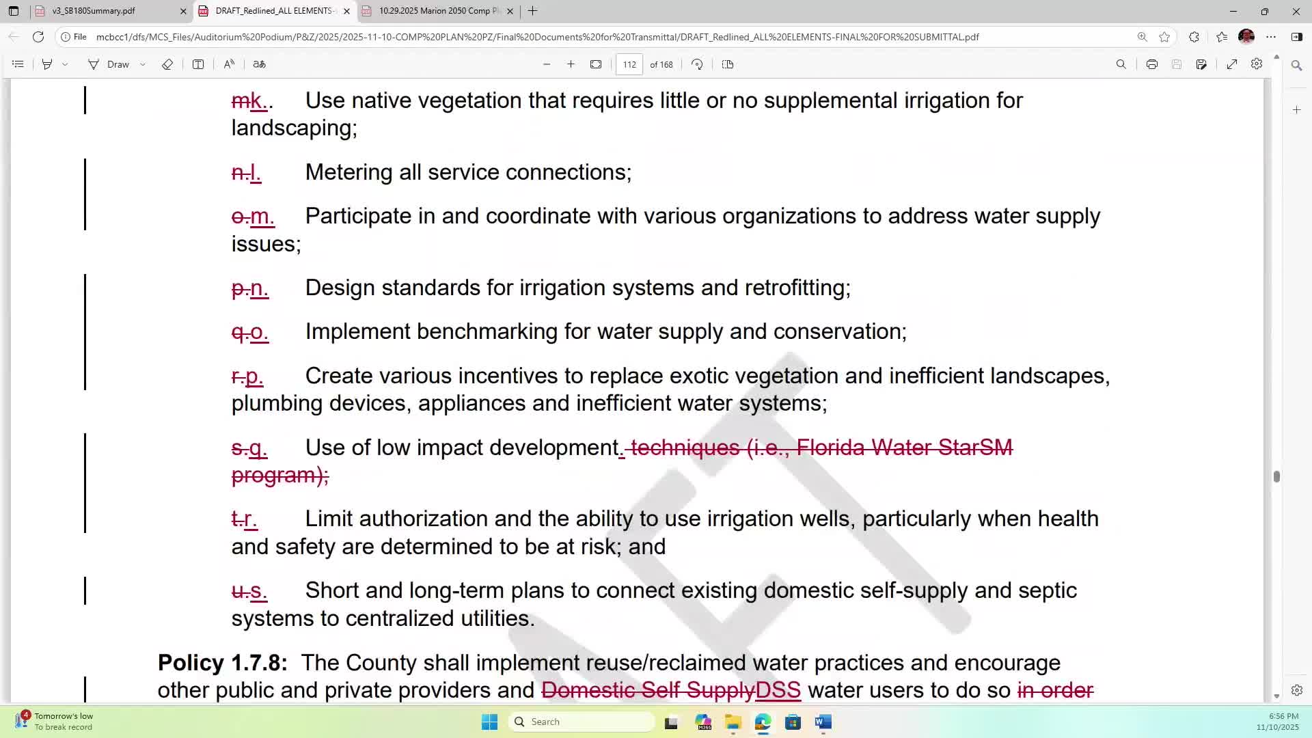Image resolution: width=1312 pixels, height=738 pixels.
Task: Start Read aloud for the PDF
Action: (x=229, y=64)
